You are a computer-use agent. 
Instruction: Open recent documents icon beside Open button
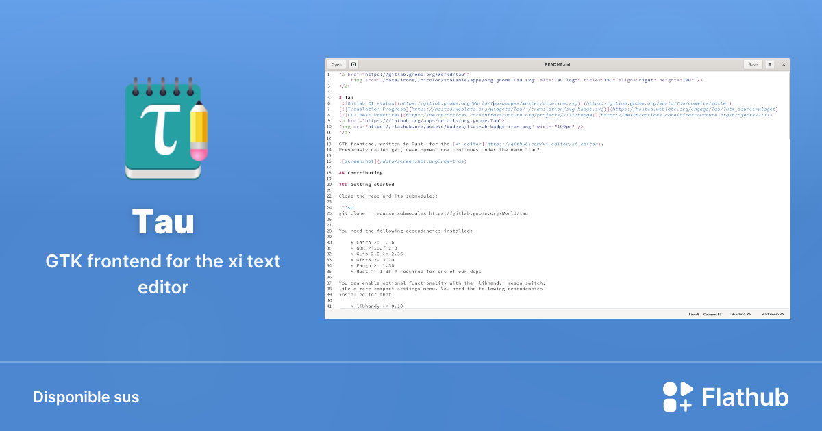[353, 64]
